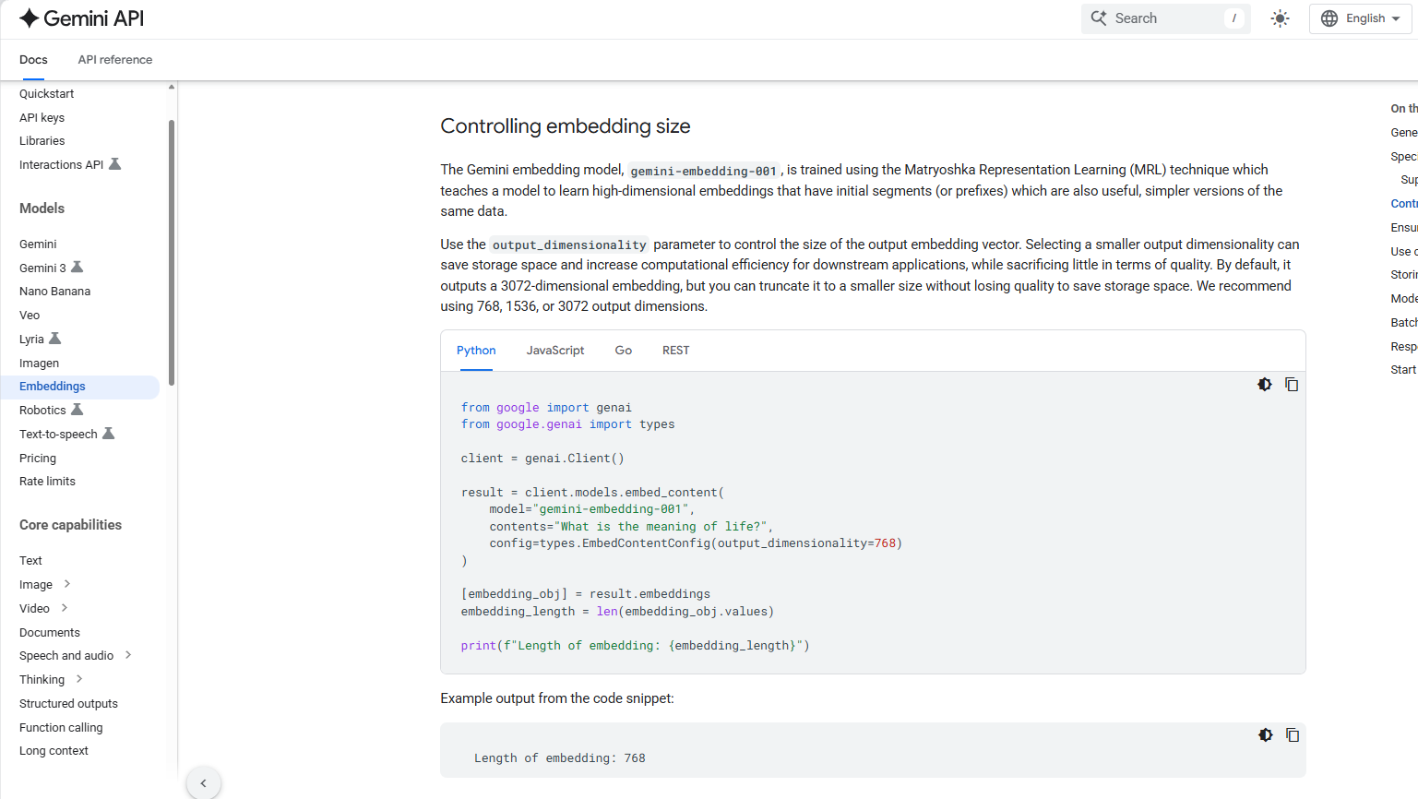The image size is (1418, 799).
Task: Copy the Python code snippet
Action: coord(1292,385)
